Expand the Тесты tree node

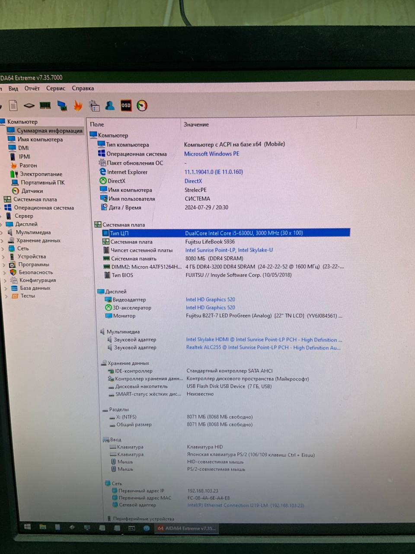[x=6, y=296]
